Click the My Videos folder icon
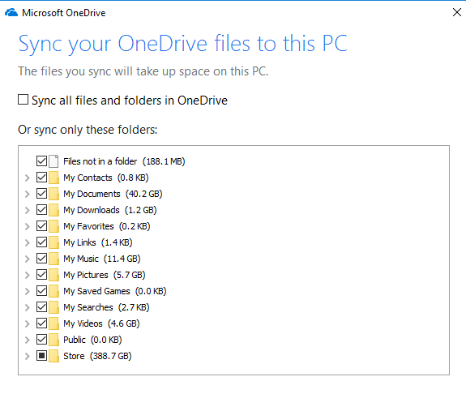The image size is (466, 394). tap(53, 323)
